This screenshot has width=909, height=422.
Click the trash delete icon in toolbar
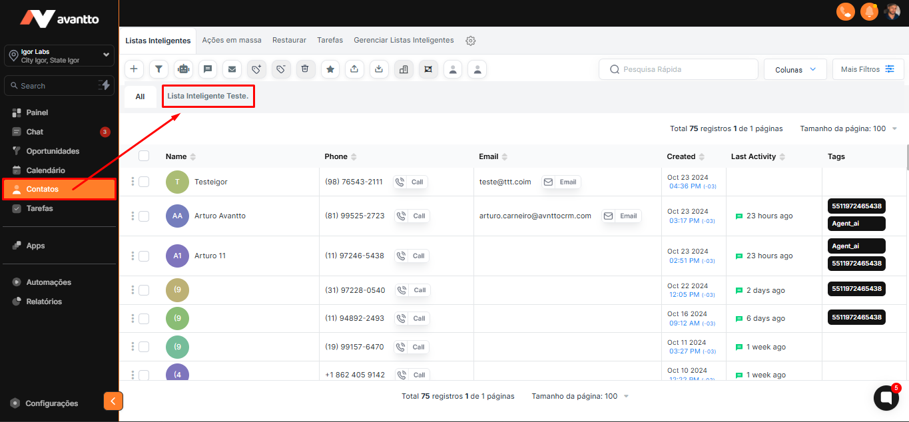coord(305,69)
